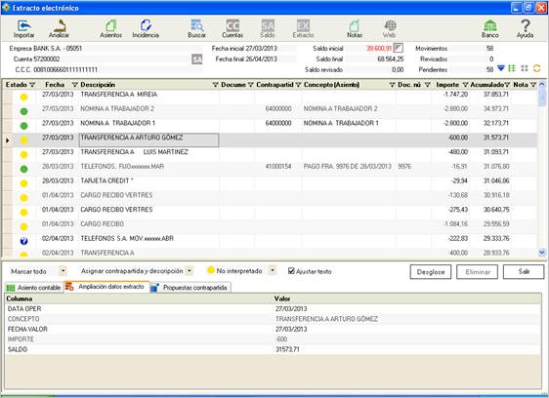Expand the No interpretado dropdown
This screenshot has height=398, width=549.
[273, 270]
